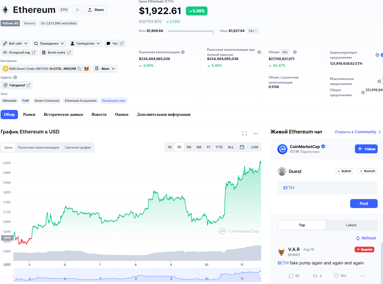Open the chart in fullscreen mode
Viewport: 383px width, 284px height.
pyautogui.click(x=245, y=133)
